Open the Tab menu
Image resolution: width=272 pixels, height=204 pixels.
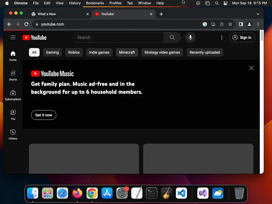coord(130,3)
